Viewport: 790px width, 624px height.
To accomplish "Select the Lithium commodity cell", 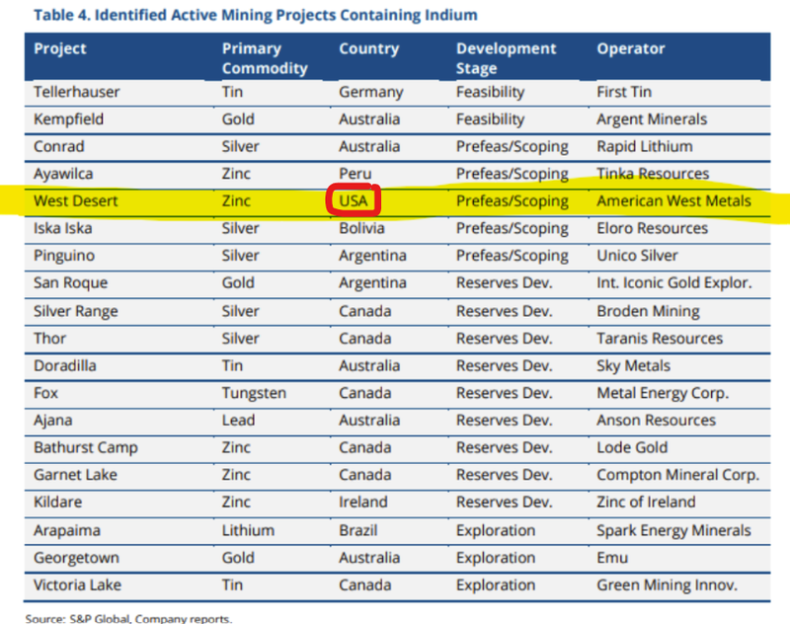I will [x=248, y=530].
